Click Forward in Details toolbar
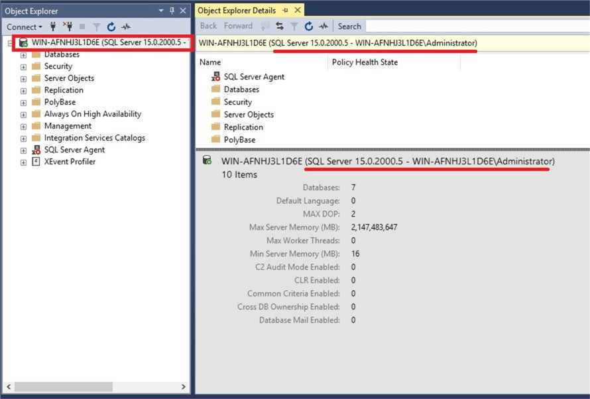The width and height of the screenshot is (590, 399). click(x=238, y=26)
